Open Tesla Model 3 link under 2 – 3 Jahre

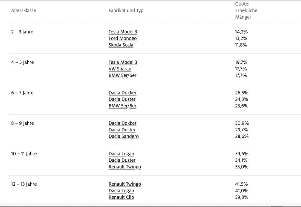(x=123, y=32)
